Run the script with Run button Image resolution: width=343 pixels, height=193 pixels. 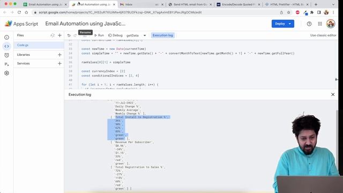(99, 35)
